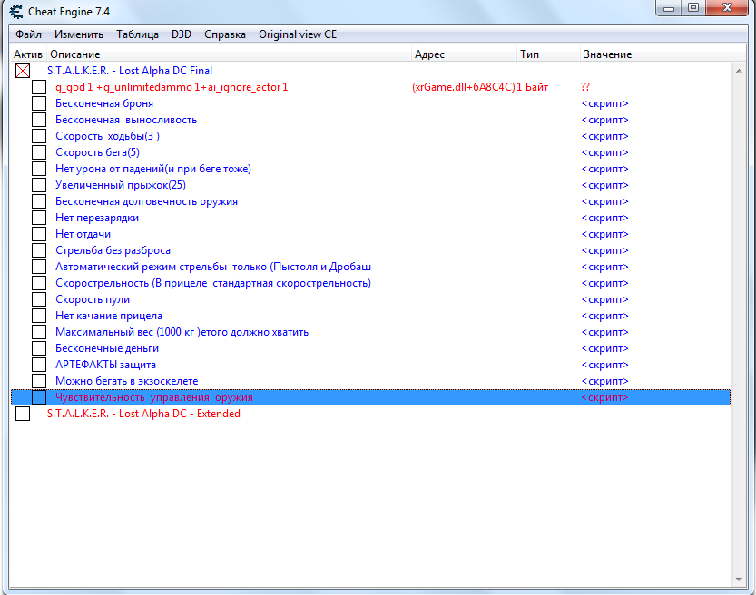The image size is (756, 595).
Task: Check the Lost Alpha DC - Extended group box
Action: click(x=23, y=414)
